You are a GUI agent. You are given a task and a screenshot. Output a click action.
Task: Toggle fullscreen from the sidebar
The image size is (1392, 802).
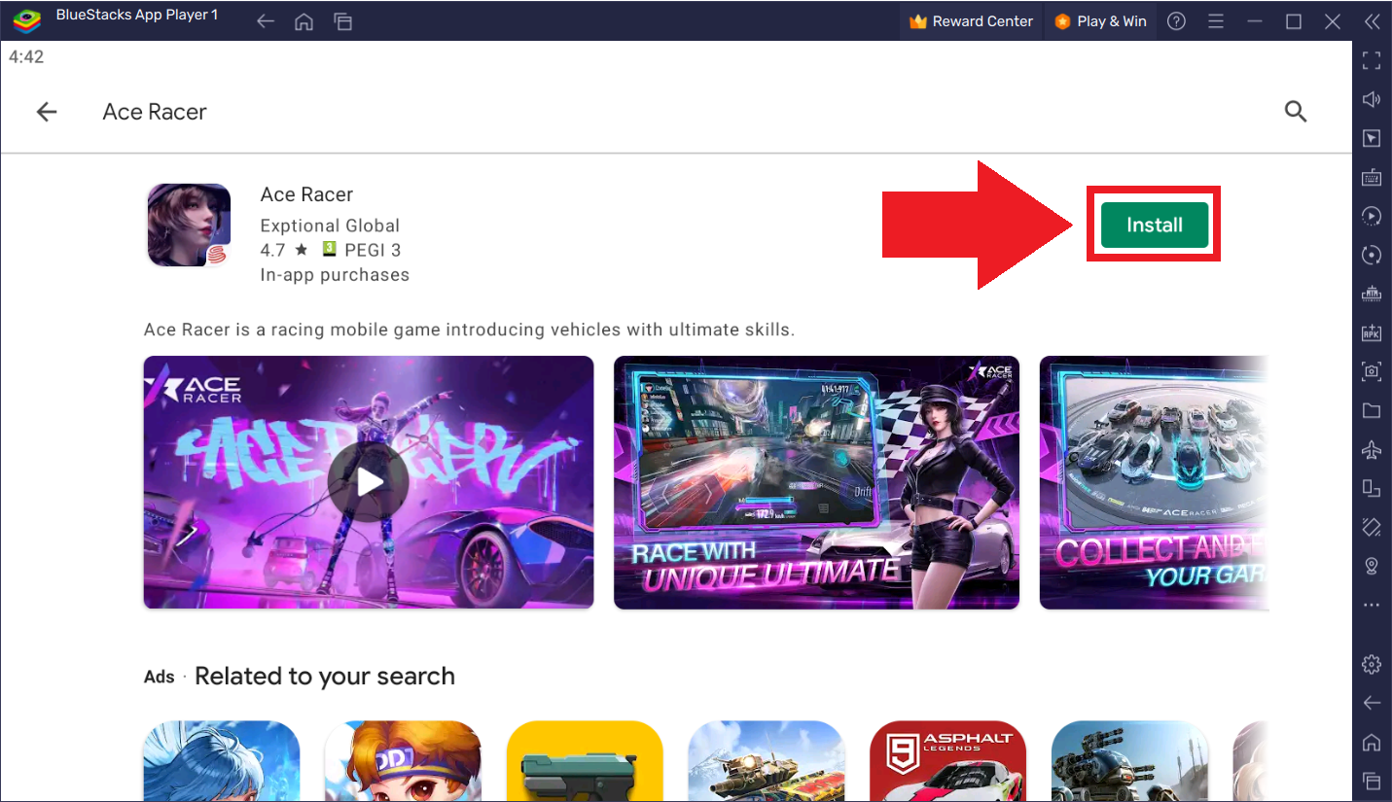(1372, 60)
